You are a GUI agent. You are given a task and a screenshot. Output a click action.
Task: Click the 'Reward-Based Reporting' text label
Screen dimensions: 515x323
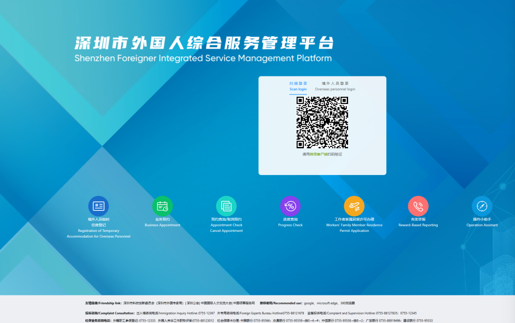pyautogui.click(x=418, y=225)
